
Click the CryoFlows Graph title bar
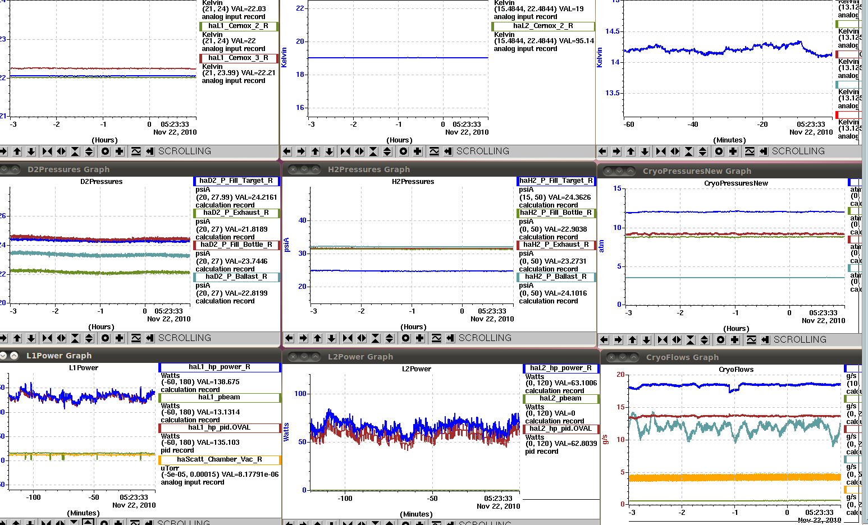[x=731, y=357]
